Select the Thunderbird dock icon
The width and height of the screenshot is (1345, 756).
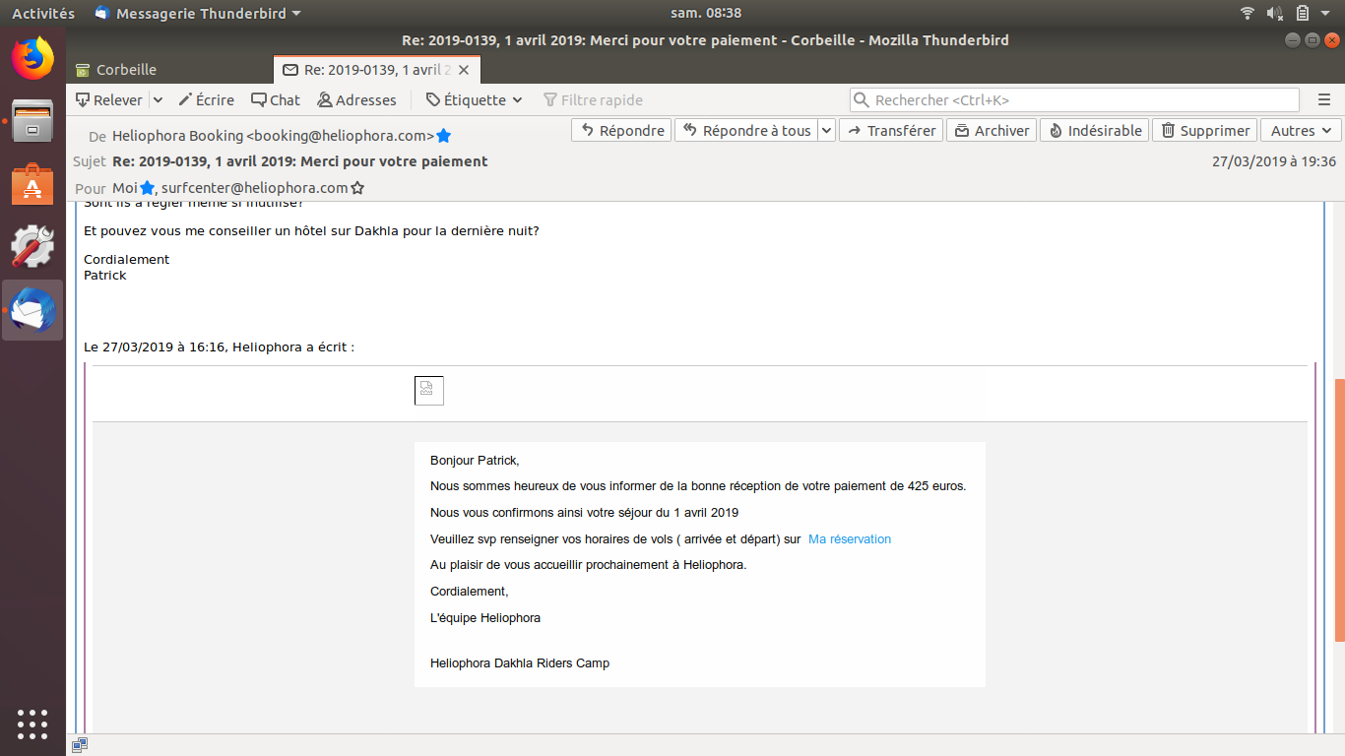click(x=32, y=310)
